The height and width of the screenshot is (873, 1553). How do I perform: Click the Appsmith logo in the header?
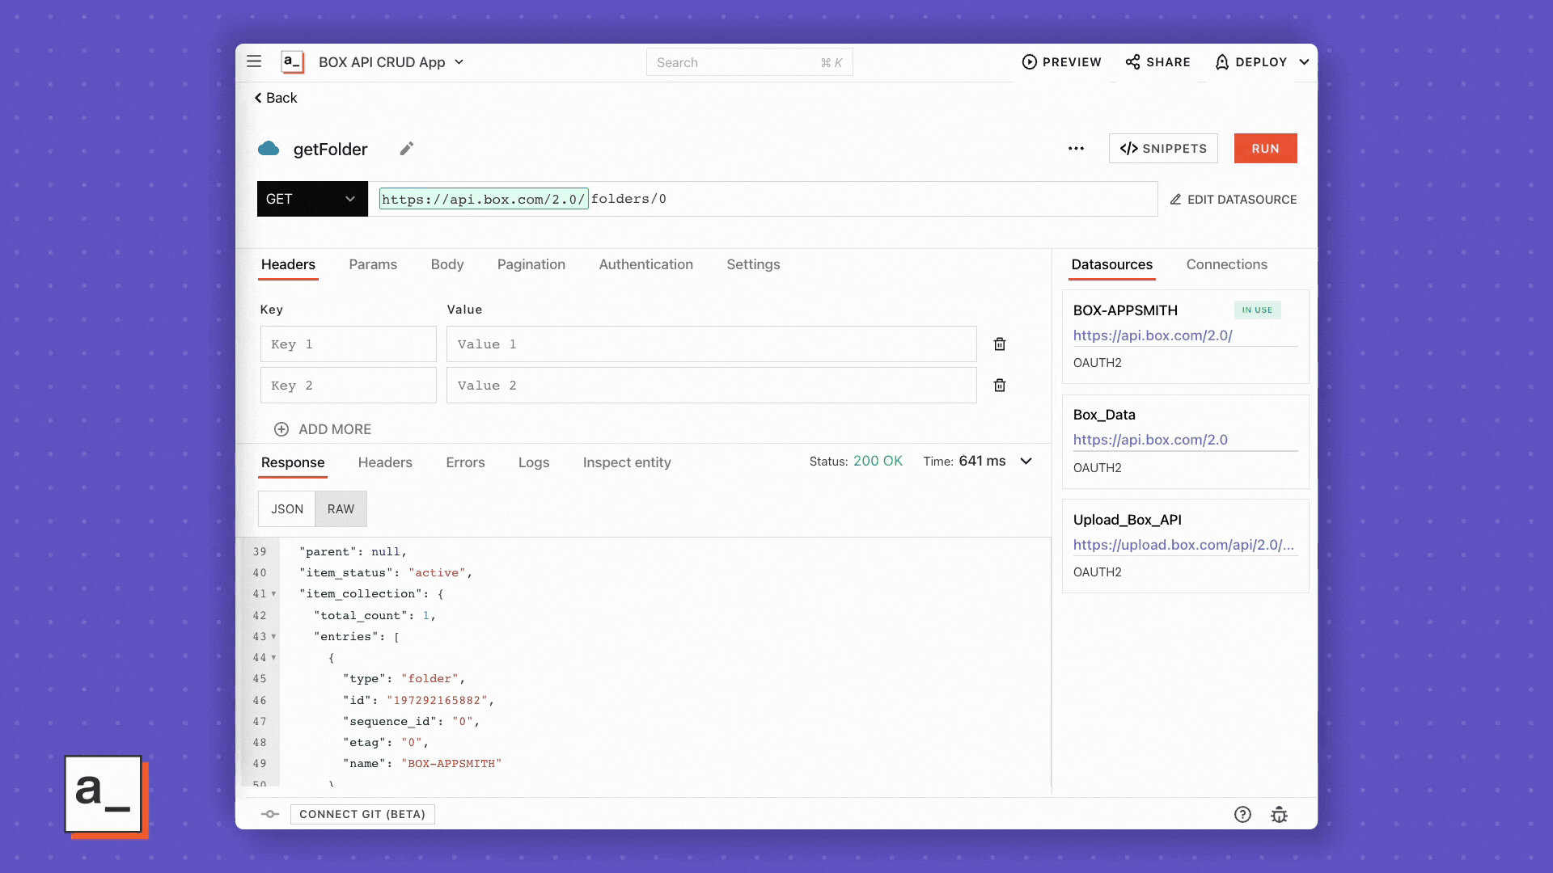[x=292, y=62]
